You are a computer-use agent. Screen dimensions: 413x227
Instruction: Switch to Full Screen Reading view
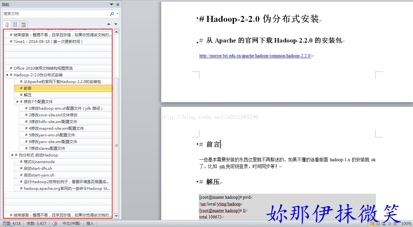coord(378,224)
